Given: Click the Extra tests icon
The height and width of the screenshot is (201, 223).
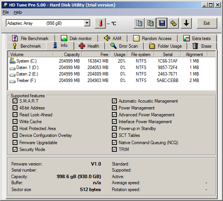Looking at the screenshot, I should coord(186,39).
